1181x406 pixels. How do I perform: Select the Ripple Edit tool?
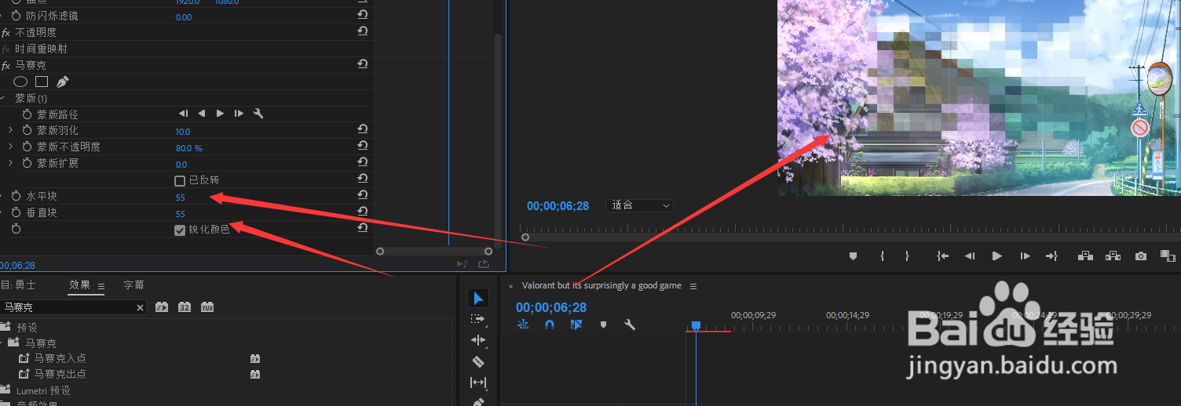(478, 340)
